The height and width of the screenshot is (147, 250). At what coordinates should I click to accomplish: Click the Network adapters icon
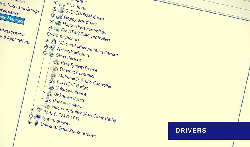point(52,47)
